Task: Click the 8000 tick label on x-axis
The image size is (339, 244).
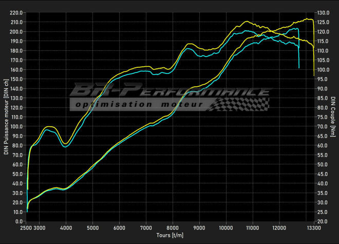Action: point(173,227)
